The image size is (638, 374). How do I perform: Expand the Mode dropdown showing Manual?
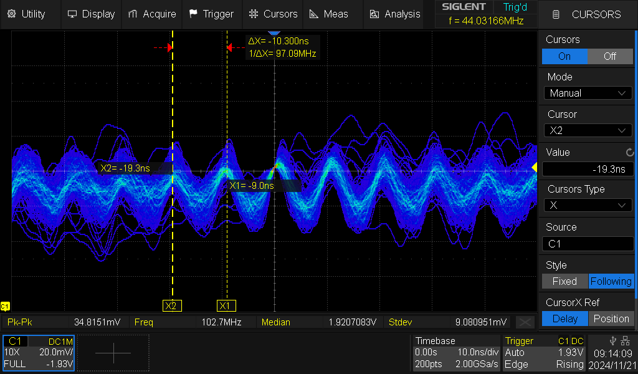[x=588, y=93]
